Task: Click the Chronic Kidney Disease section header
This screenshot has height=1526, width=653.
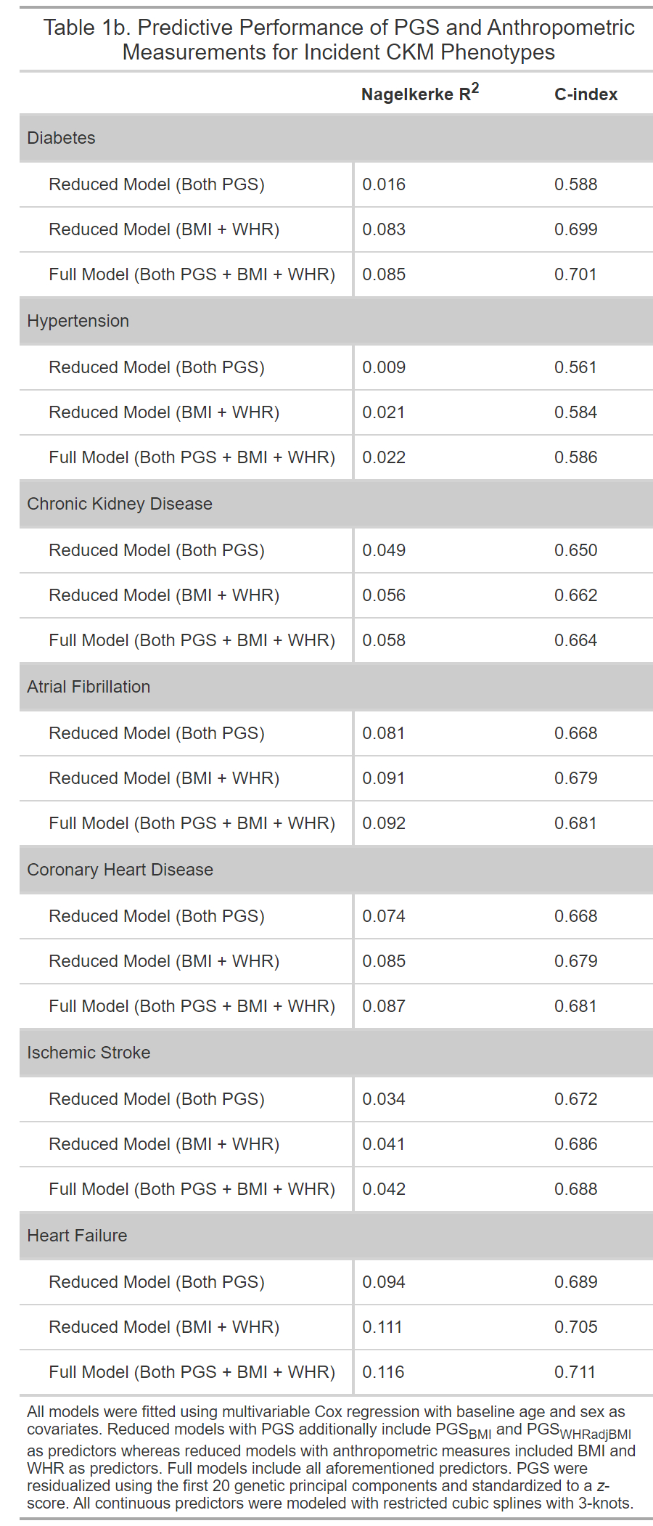Action: click(x=120, y=504)
